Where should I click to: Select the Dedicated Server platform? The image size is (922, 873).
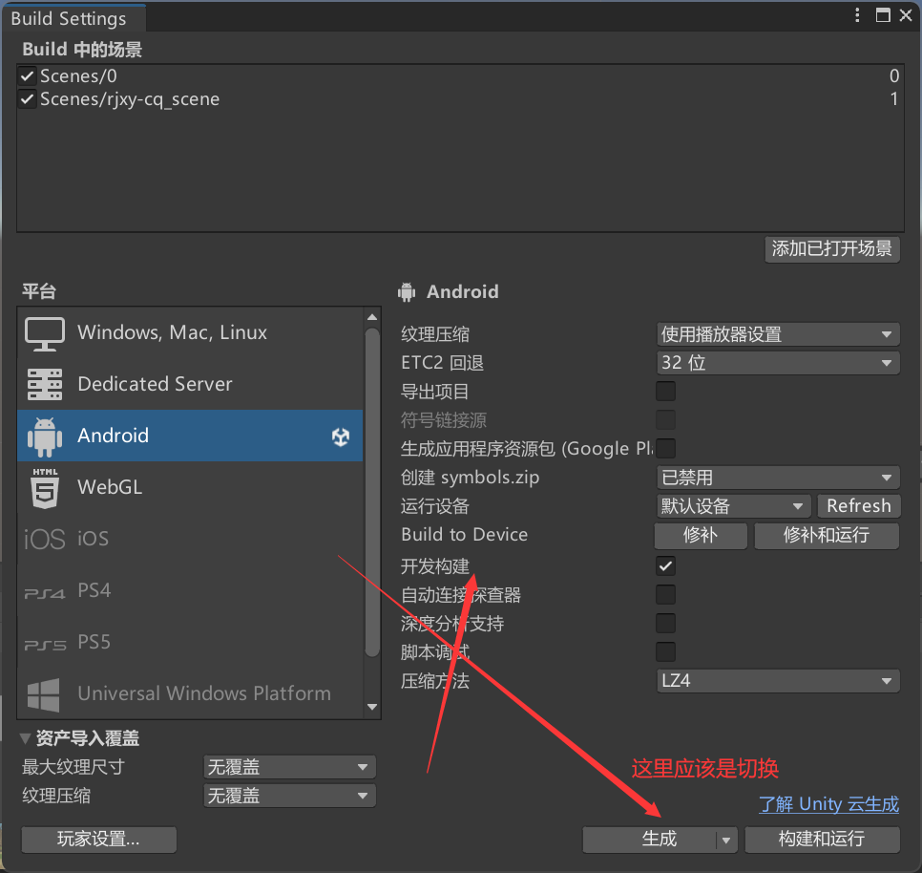click(x=190, y=384)
